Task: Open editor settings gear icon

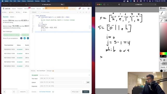Action: [x=86, y=12]
